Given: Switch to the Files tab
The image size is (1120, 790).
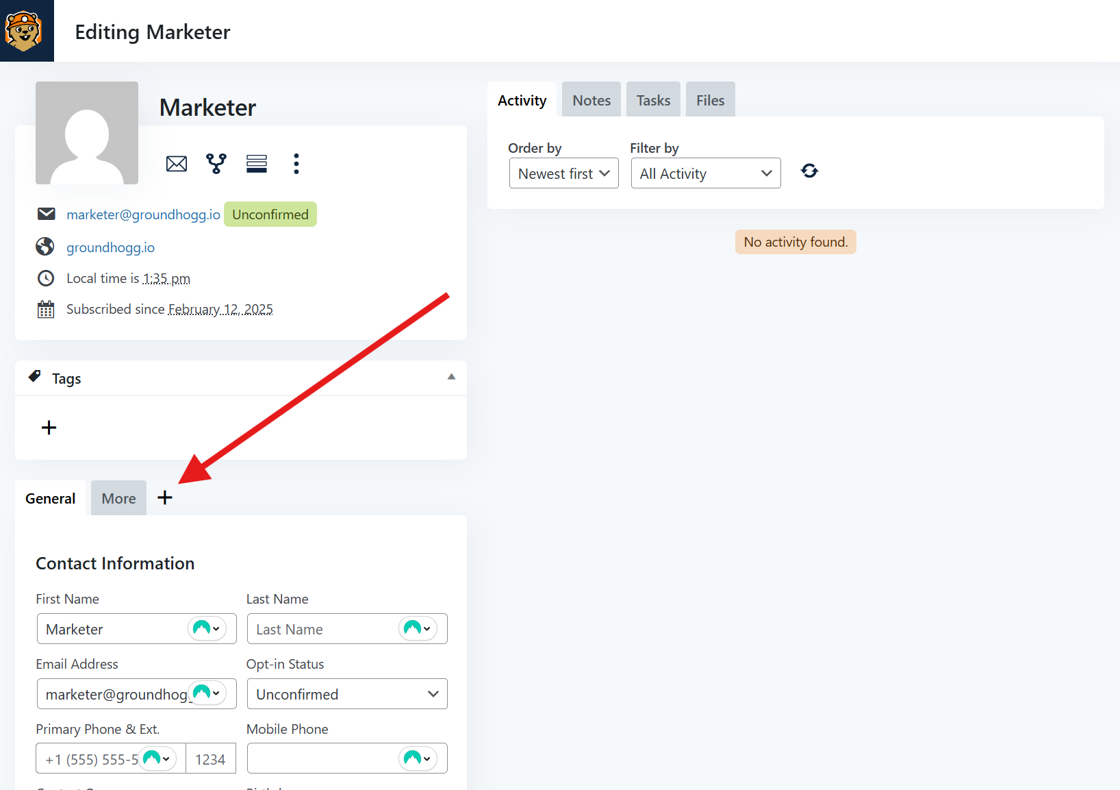Looking at the screenshot, I should pyautogui.click(x=710, y=100).
